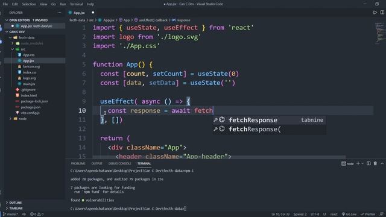Split the editor to the right
Viewport: 386px width, 217px height.
tap(382, 12)
